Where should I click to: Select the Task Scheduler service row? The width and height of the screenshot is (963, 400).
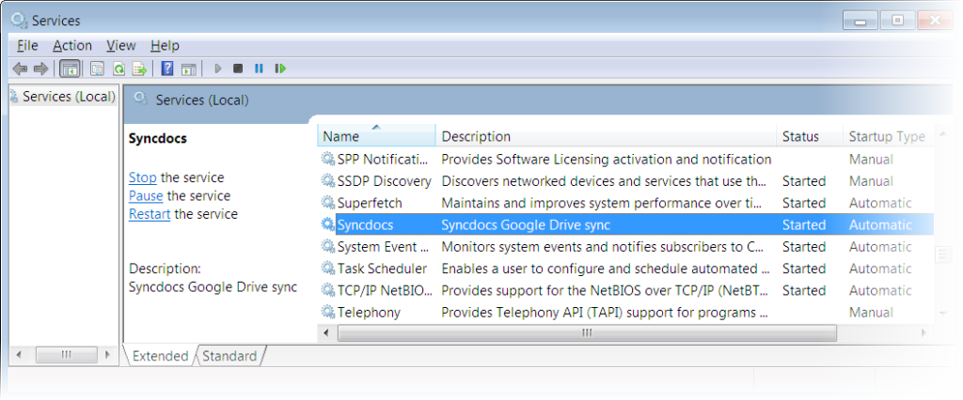[x=382, y=269]
